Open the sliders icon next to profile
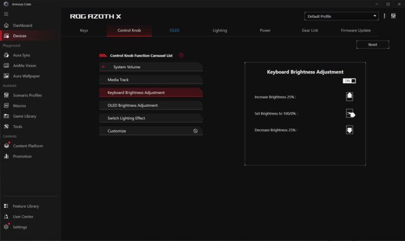The image size is (405, 241). [393, 16]
